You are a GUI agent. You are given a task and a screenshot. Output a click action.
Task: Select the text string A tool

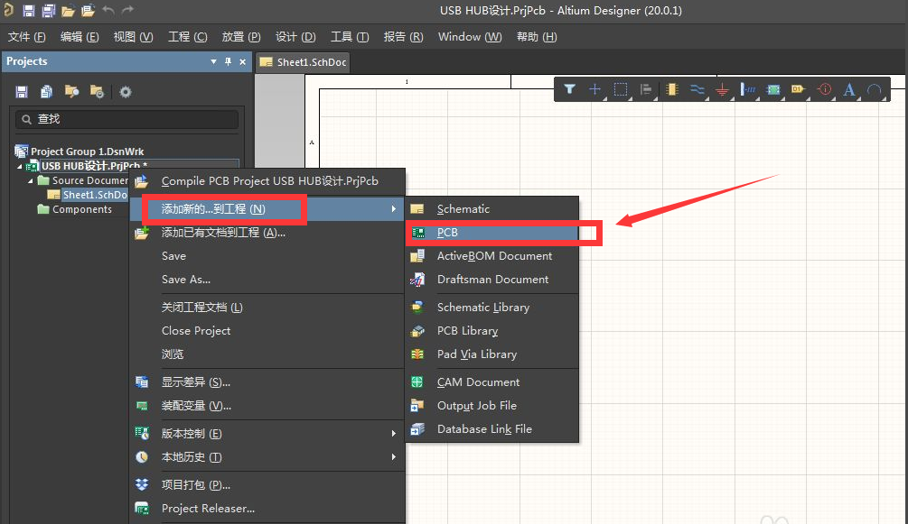(x=849, y=89)
